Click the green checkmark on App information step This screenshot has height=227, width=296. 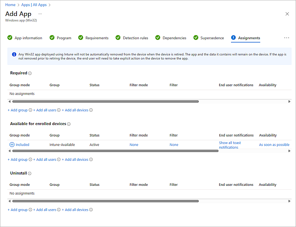[10, 38]
